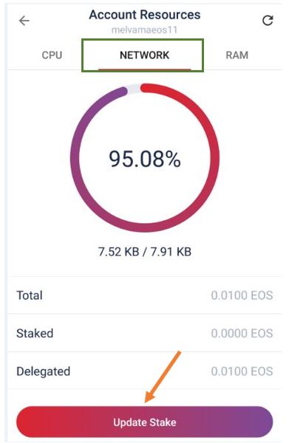
Task: Select the Total row label
Action: coord(30,295)
